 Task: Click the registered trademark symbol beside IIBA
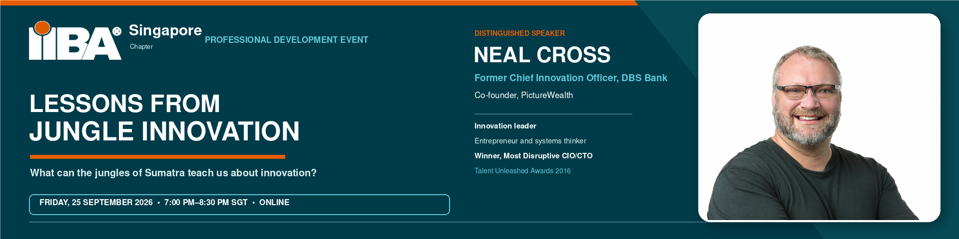117,31
